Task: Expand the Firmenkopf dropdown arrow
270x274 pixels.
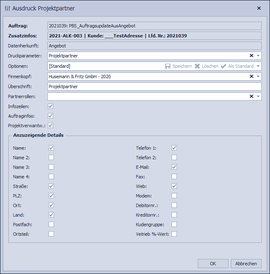Action: (258, 77)
